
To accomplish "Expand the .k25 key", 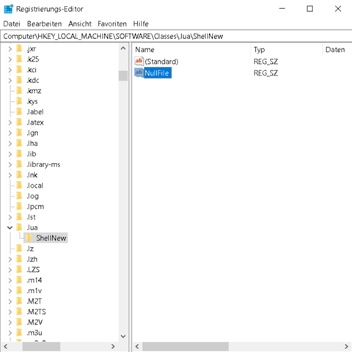I will coord(10,59).
